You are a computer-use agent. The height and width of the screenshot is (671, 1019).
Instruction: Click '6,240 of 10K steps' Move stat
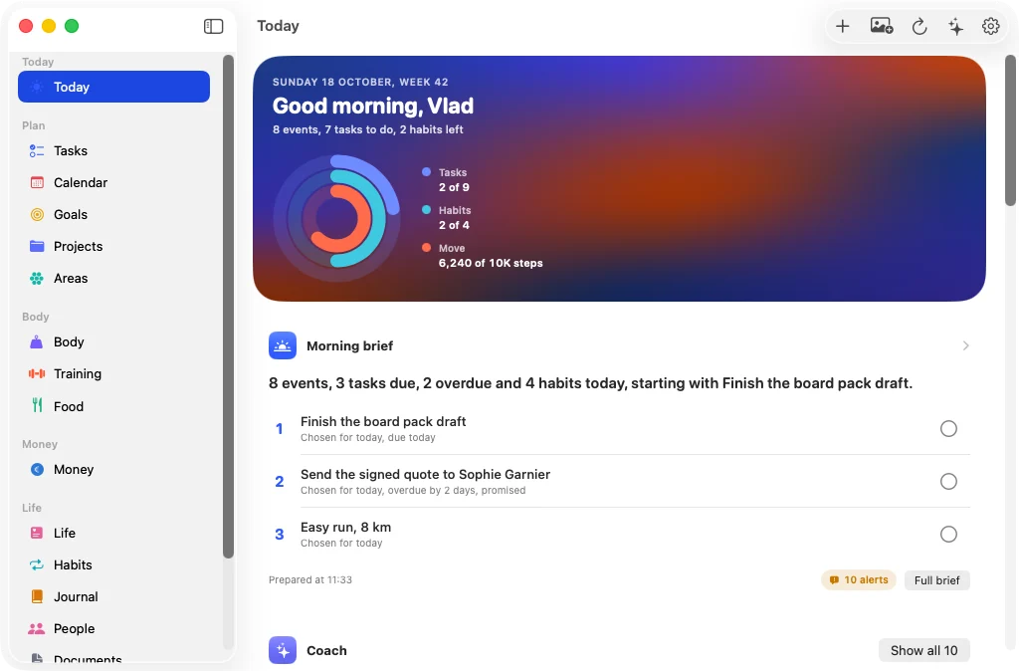(x=491, y=264)
